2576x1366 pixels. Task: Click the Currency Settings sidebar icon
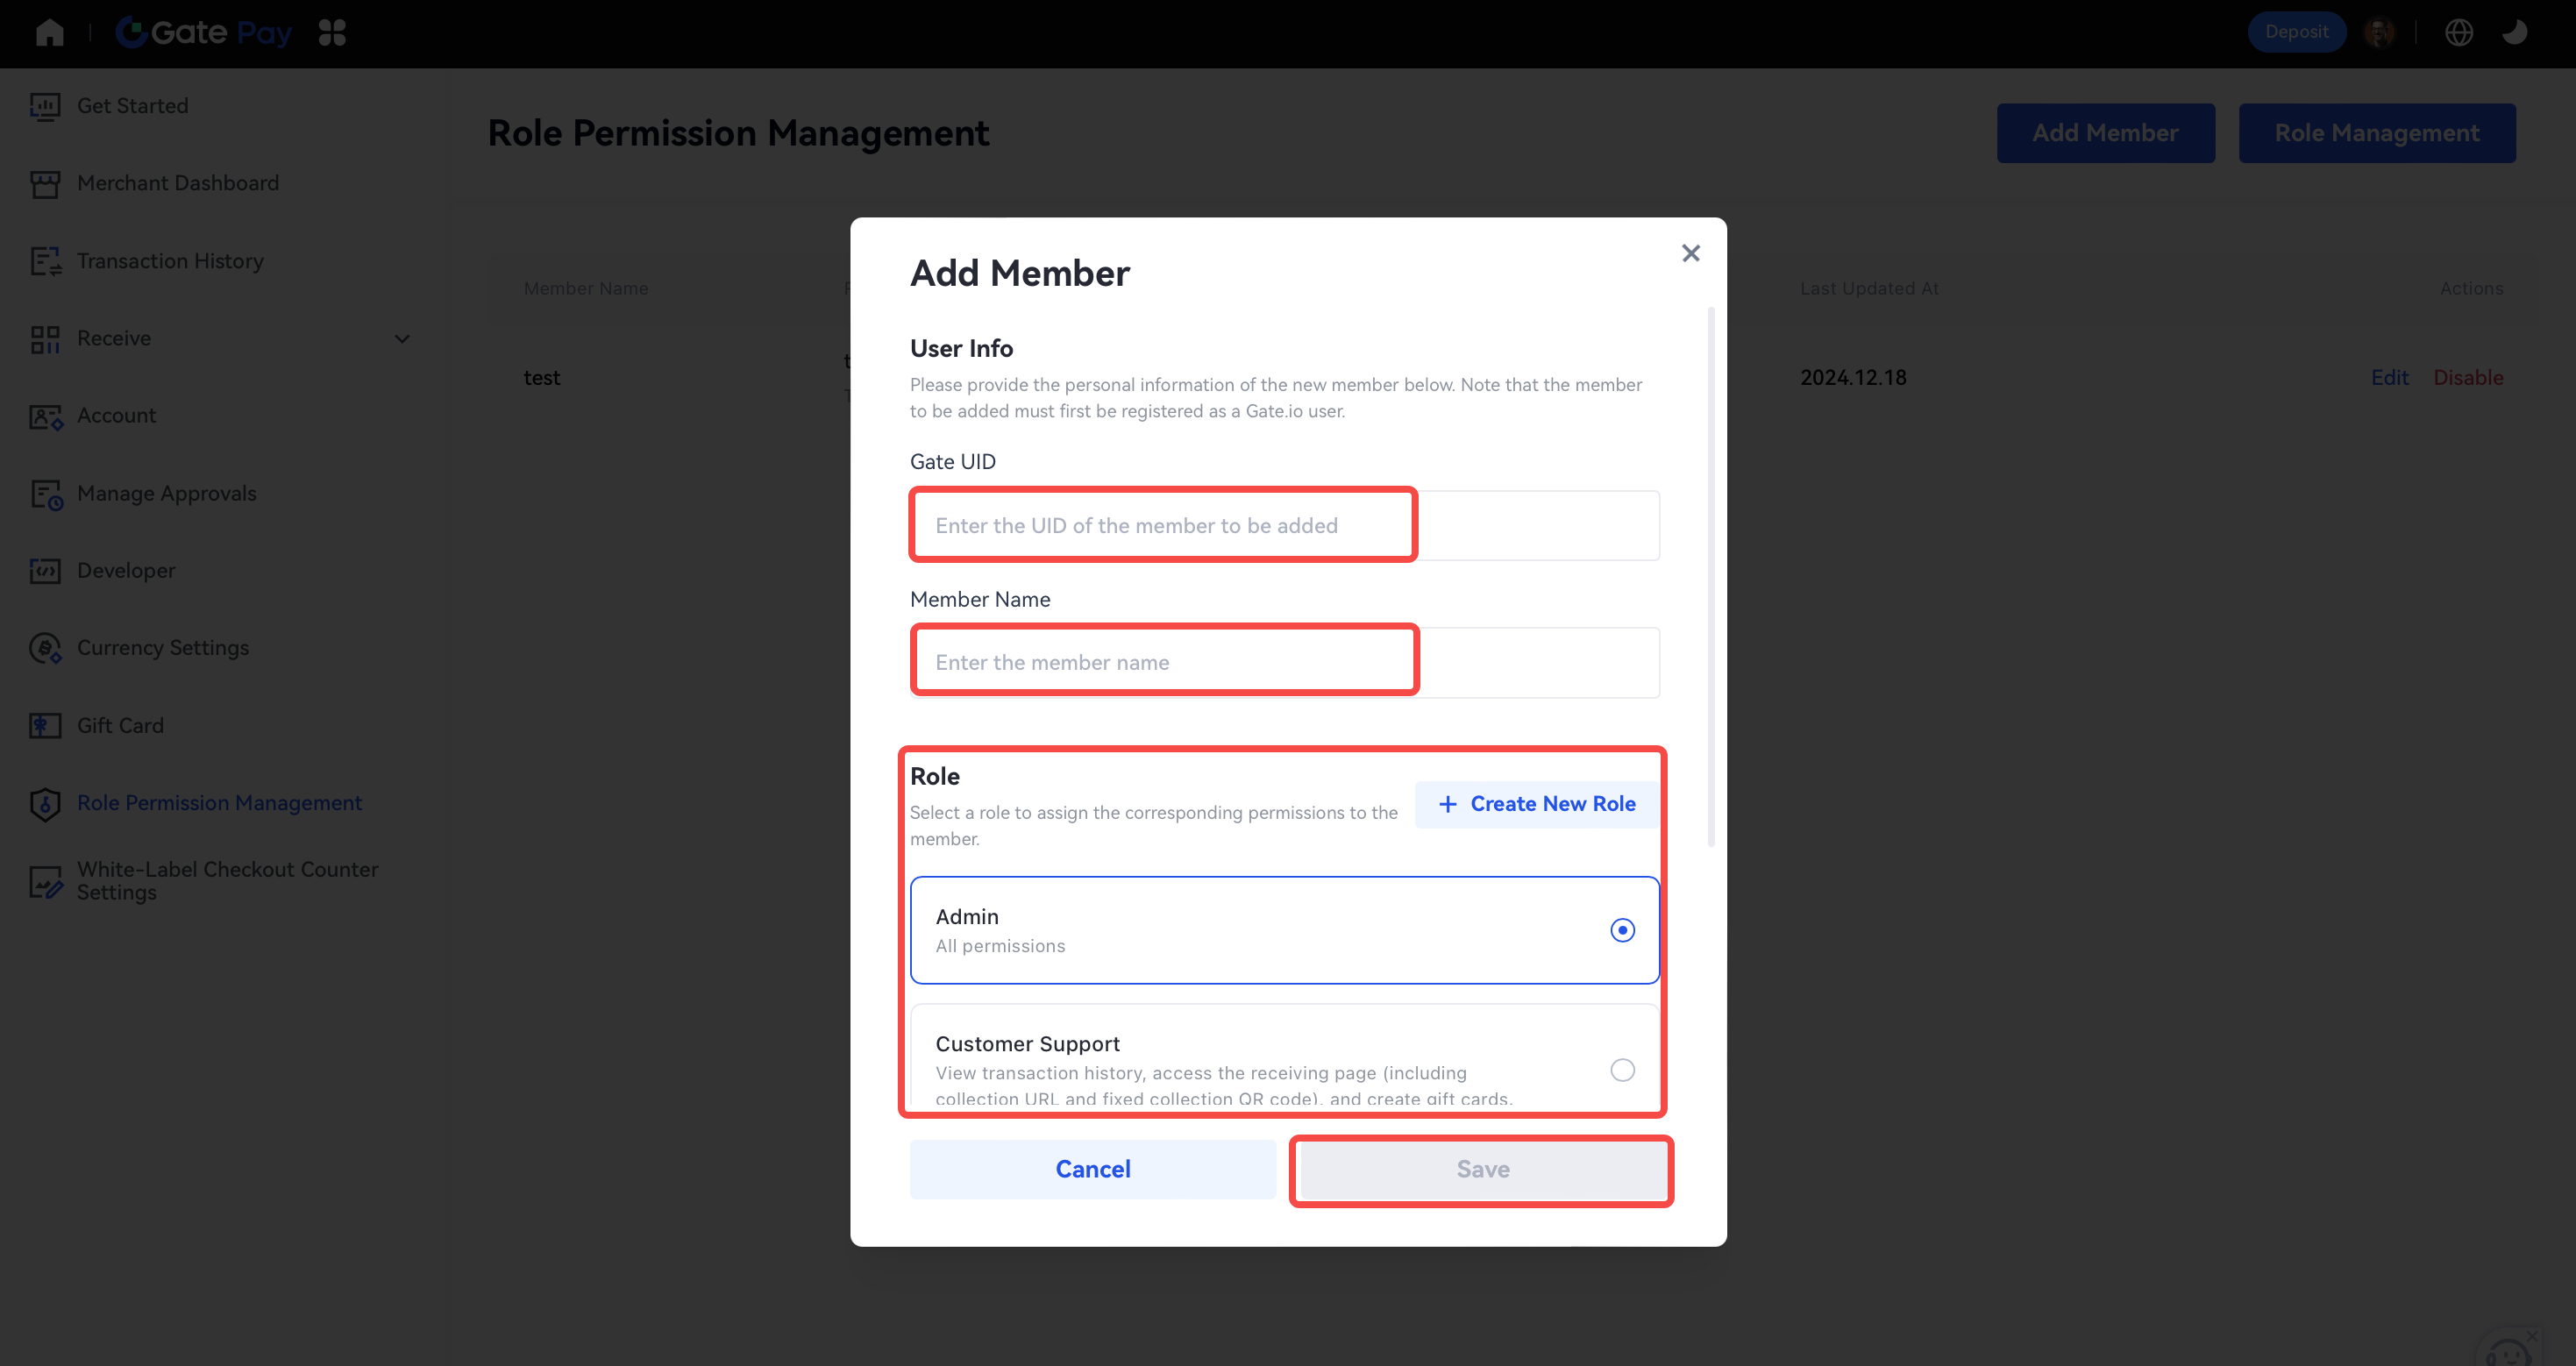tap(45, 648)
